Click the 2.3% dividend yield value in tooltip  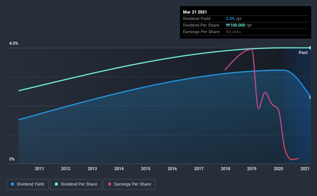pyautogui.click(x=230, y=19)
